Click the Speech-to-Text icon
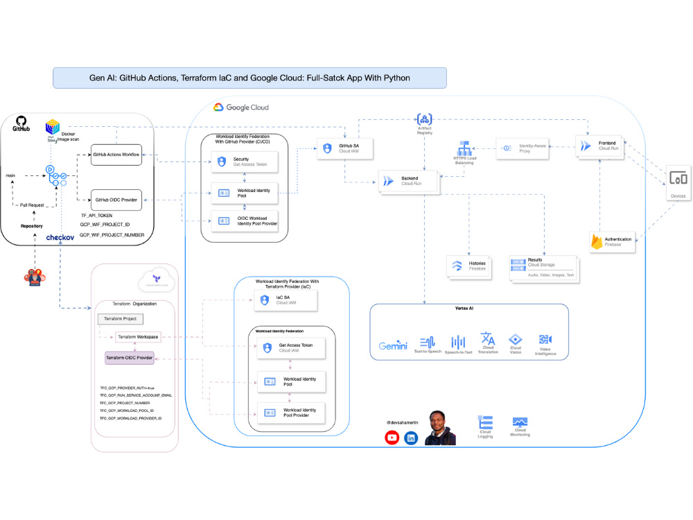 (458, 343)
